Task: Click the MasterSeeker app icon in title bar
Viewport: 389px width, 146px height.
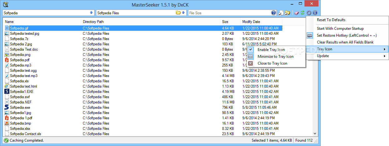Action: pyautogui.click(x=5, y=4)
